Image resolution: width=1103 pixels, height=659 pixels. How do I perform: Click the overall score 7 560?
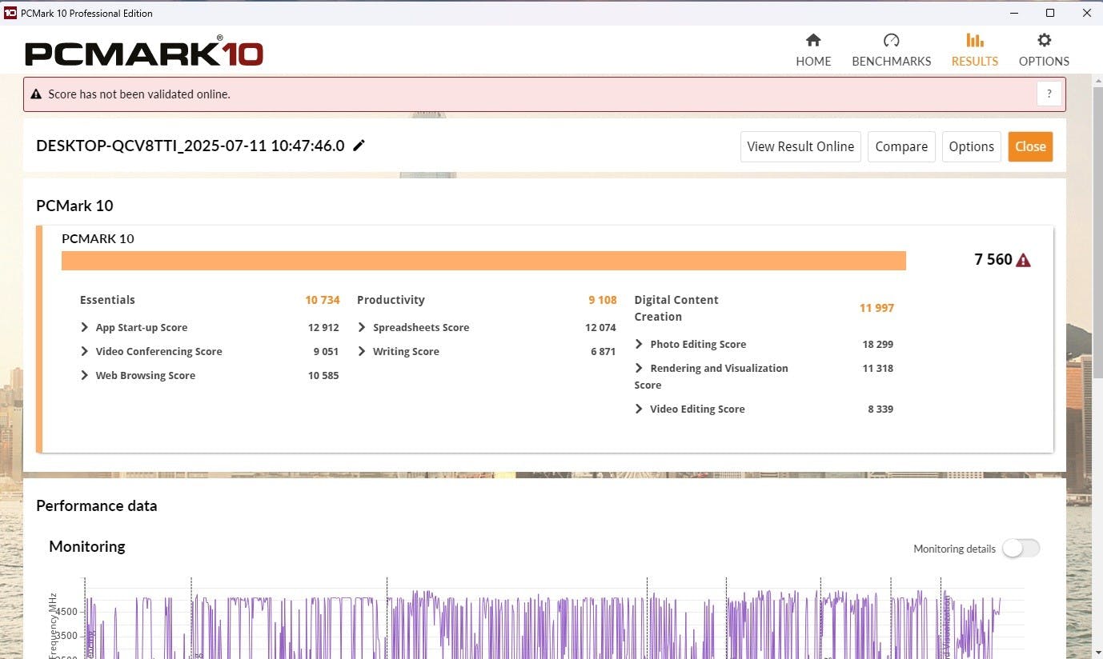[993, 260]
